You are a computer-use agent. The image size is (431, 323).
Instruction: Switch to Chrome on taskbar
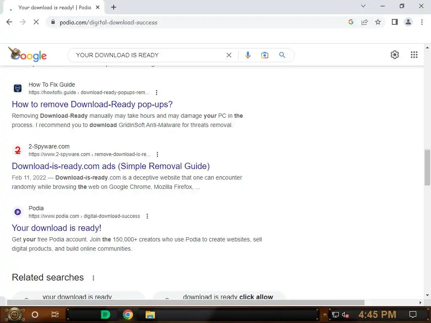(x=128, y=315)
